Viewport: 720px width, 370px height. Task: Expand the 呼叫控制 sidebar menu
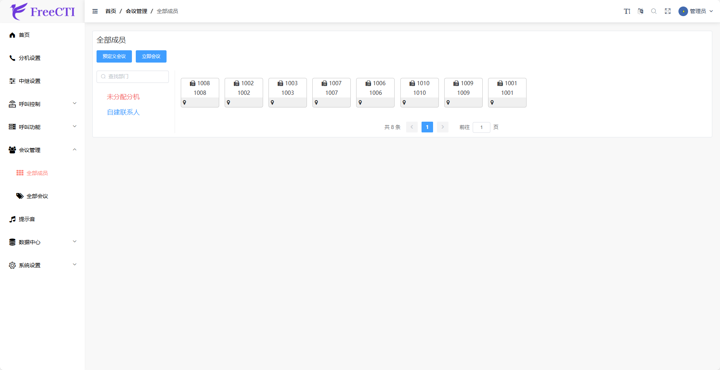[42, 104]
